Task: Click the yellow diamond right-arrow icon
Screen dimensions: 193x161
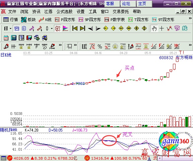Action: click(113, 28)
